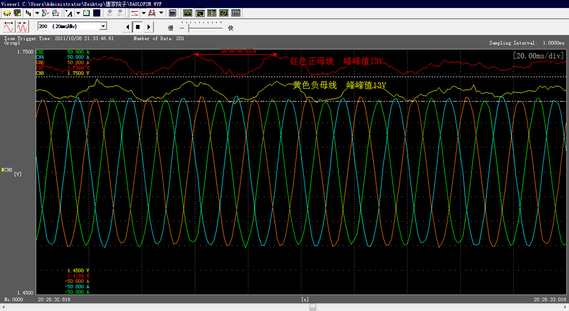Compress the time axis with narrow-wave icon
The image size is (569, 311).
[22, 27]
